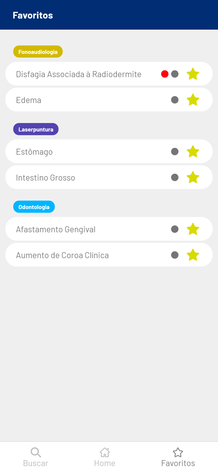218x473 pixels.
Task: Select the Laserpuntura category badge
Action: tap(36, 129)
